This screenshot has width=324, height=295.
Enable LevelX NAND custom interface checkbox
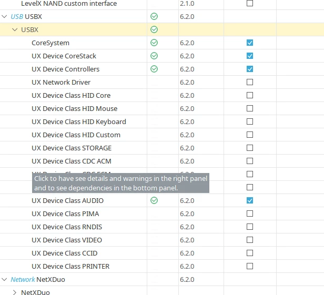(x=250, y=3)
